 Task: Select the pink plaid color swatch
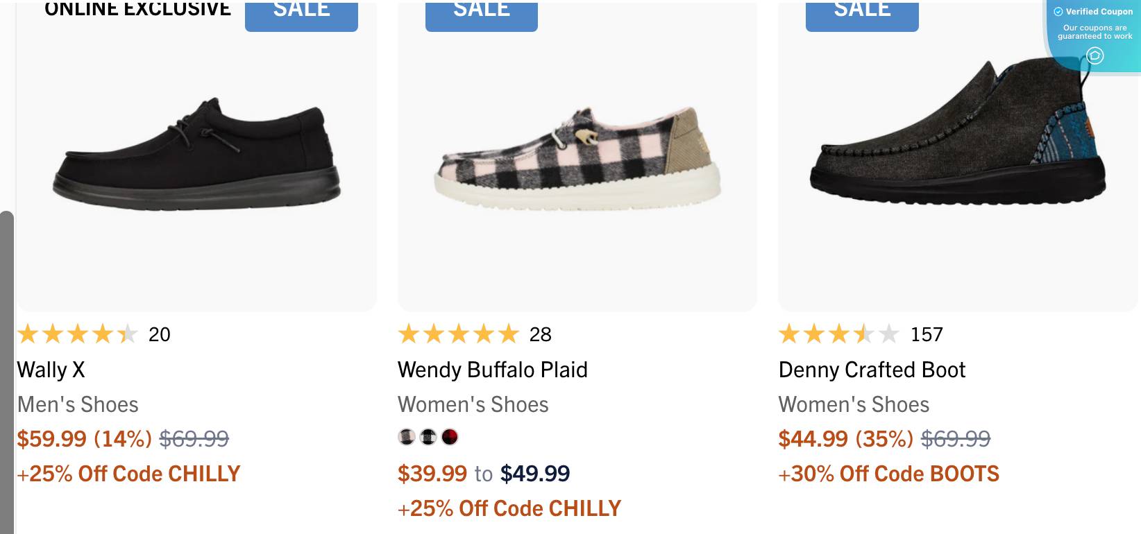(x=406, y=437)
